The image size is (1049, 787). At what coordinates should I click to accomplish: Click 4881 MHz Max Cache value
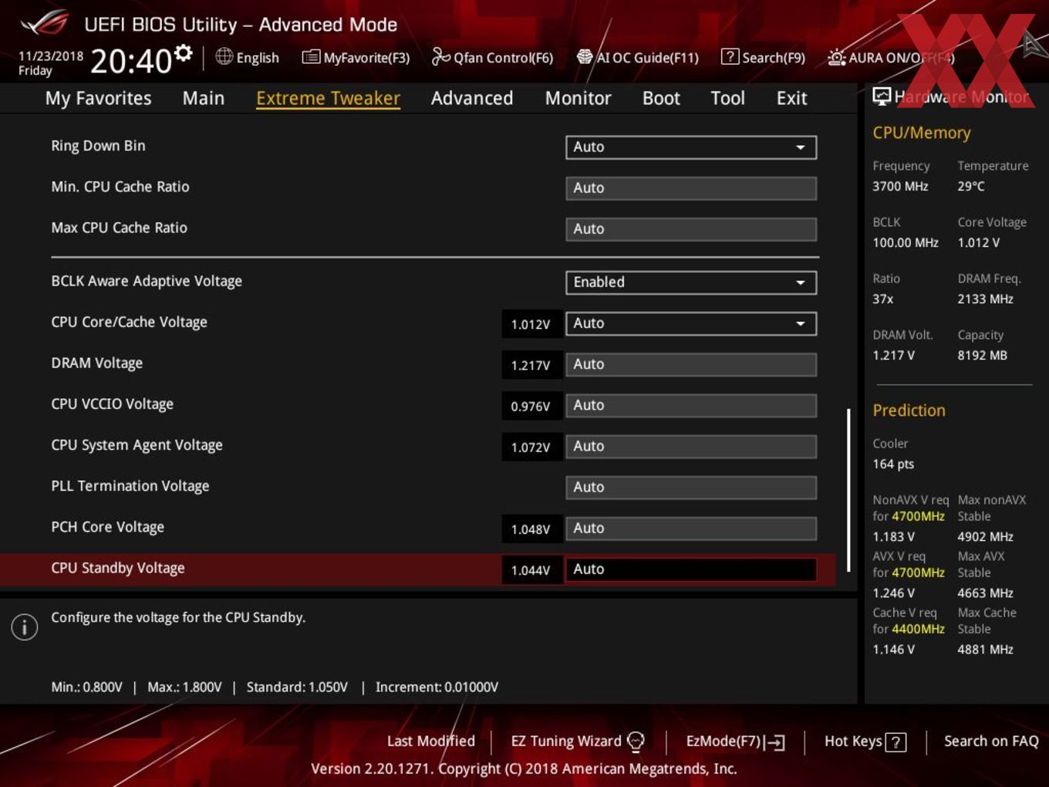pyautogui.click(x=985, y=649)
